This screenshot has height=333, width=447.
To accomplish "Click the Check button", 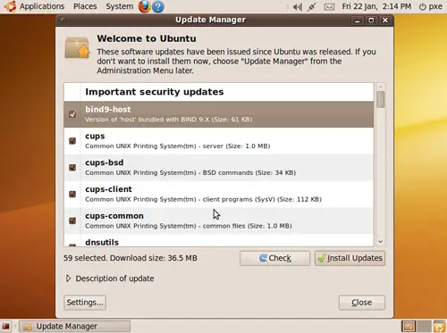I will 274,258.
